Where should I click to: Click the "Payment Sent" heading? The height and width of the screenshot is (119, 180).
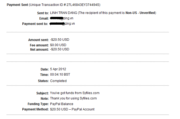coord(17,5)
